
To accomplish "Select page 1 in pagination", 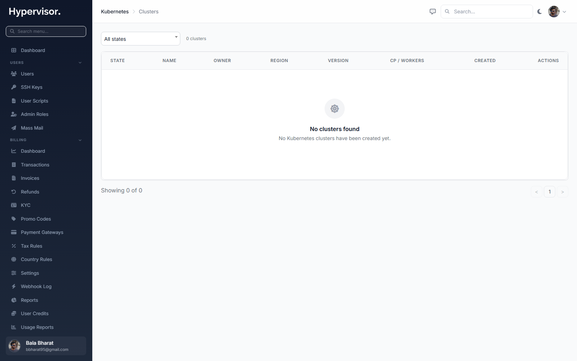I will point(550,192).
